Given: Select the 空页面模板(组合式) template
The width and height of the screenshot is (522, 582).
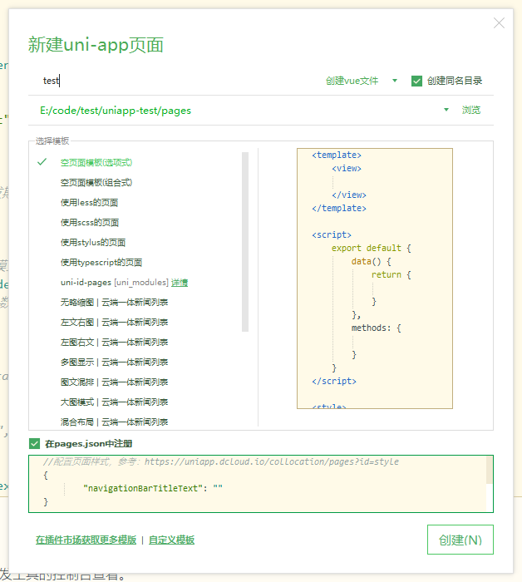Looking at the screenshot, I should point(96,183).
